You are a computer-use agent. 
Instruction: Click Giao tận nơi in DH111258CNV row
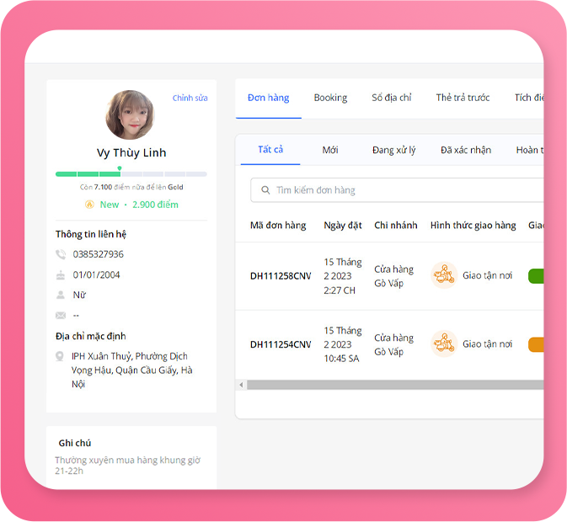(x=488, y=275)
